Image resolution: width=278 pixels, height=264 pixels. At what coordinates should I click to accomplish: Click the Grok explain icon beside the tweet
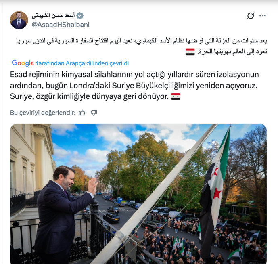coord(251,16)
